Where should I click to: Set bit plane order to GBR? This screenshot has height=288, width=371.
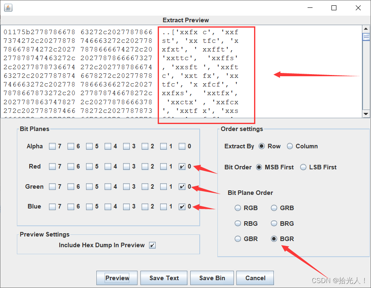238,239
